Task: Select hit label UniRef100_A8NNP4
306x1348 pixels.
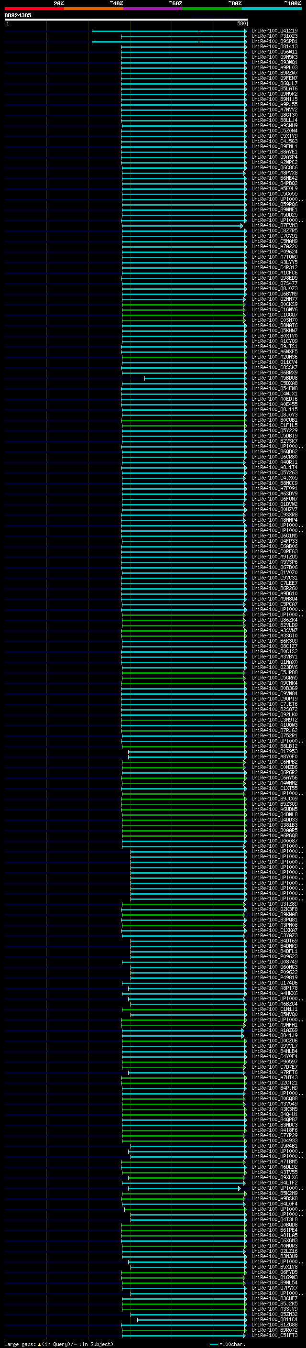Action: [274, 520]
